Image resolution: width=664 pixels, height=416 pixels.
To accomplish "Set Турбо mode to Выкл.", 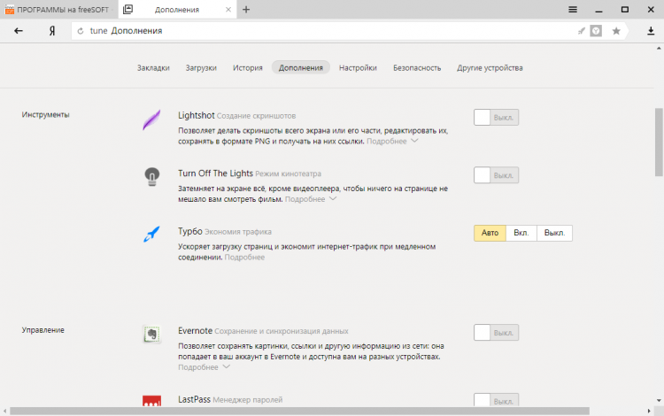I will (554, 233).
